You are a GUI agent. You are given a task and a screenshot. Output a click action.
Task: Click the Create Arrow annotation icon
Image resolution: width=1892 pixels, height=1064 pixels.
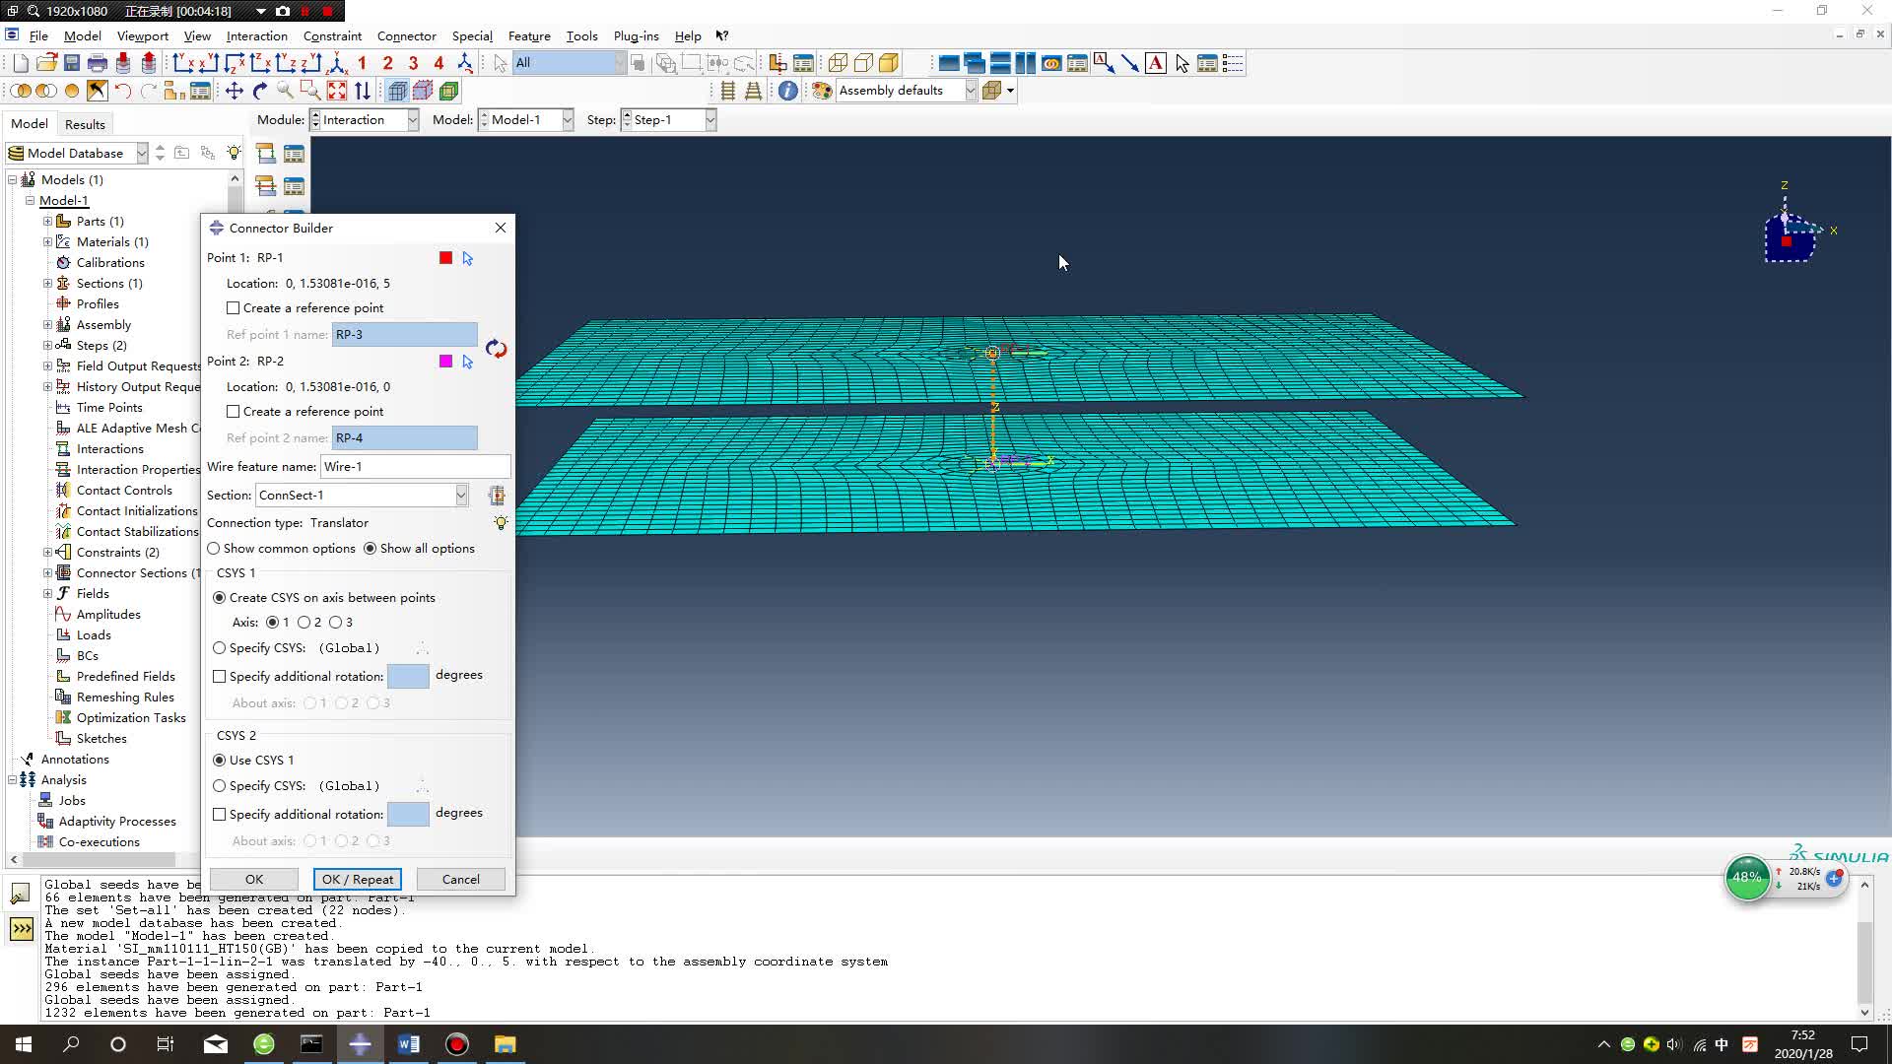click(1130, 63)
